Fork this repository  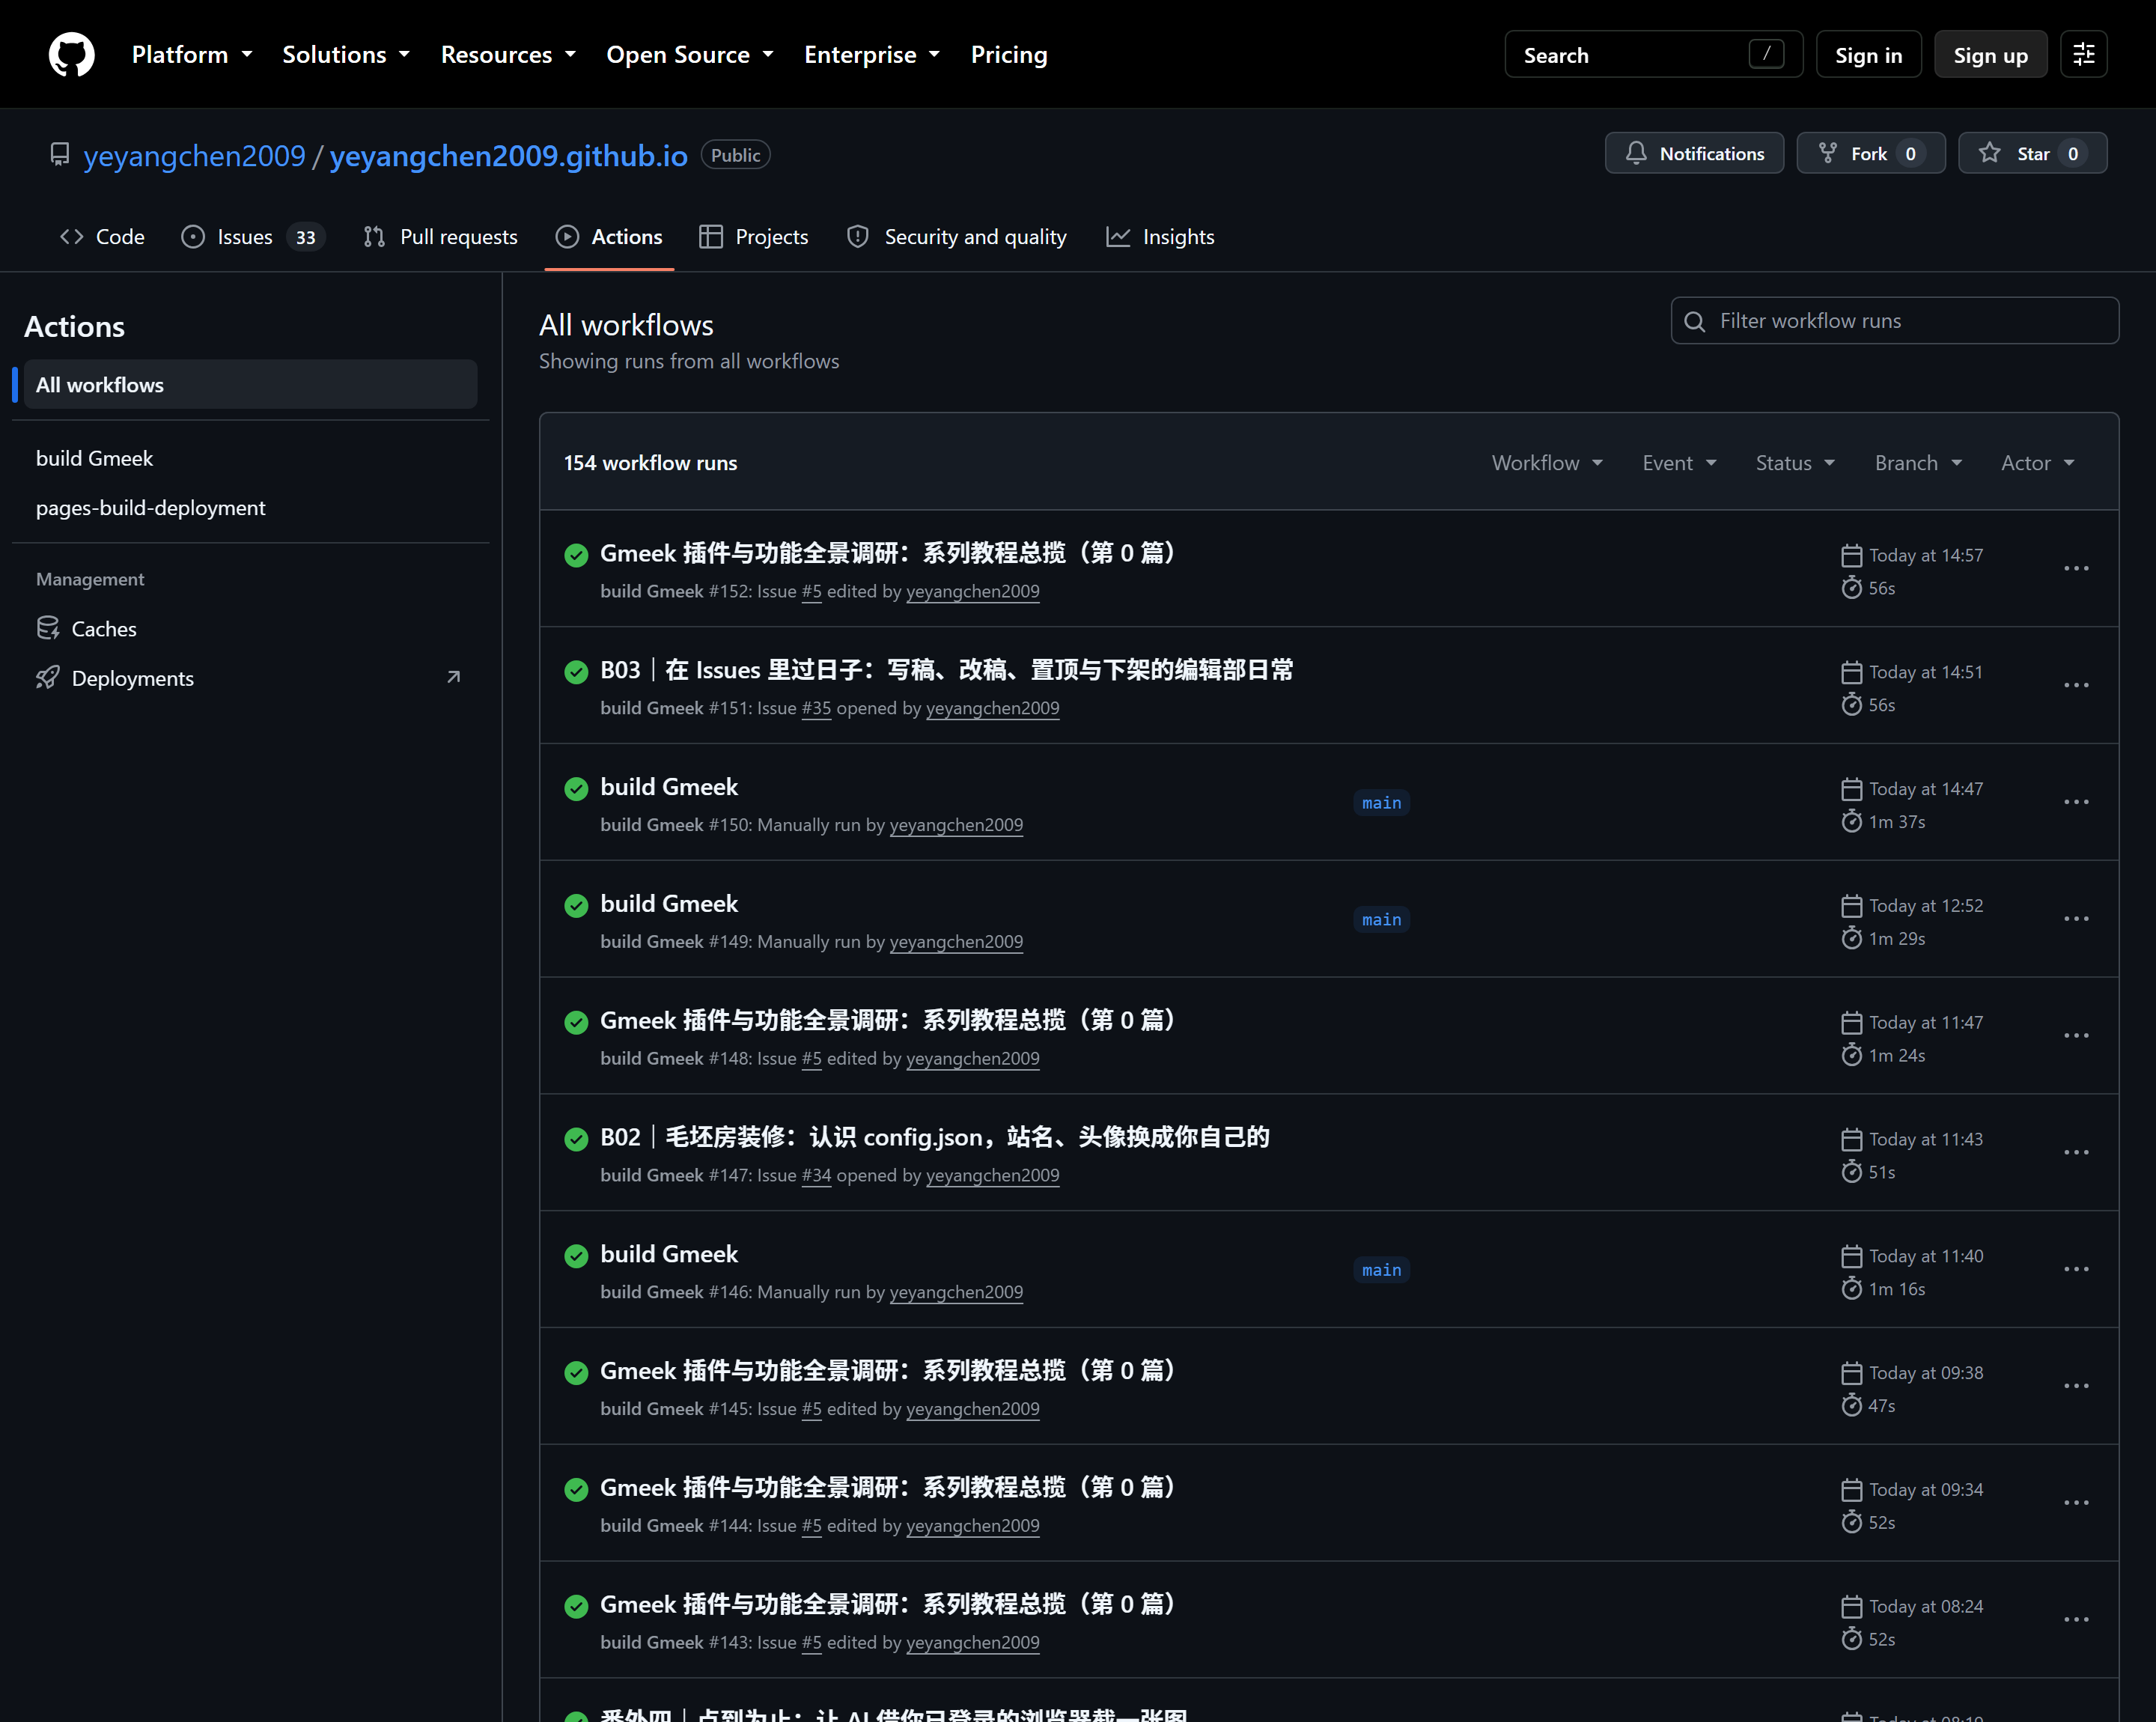pos(1870,153)
